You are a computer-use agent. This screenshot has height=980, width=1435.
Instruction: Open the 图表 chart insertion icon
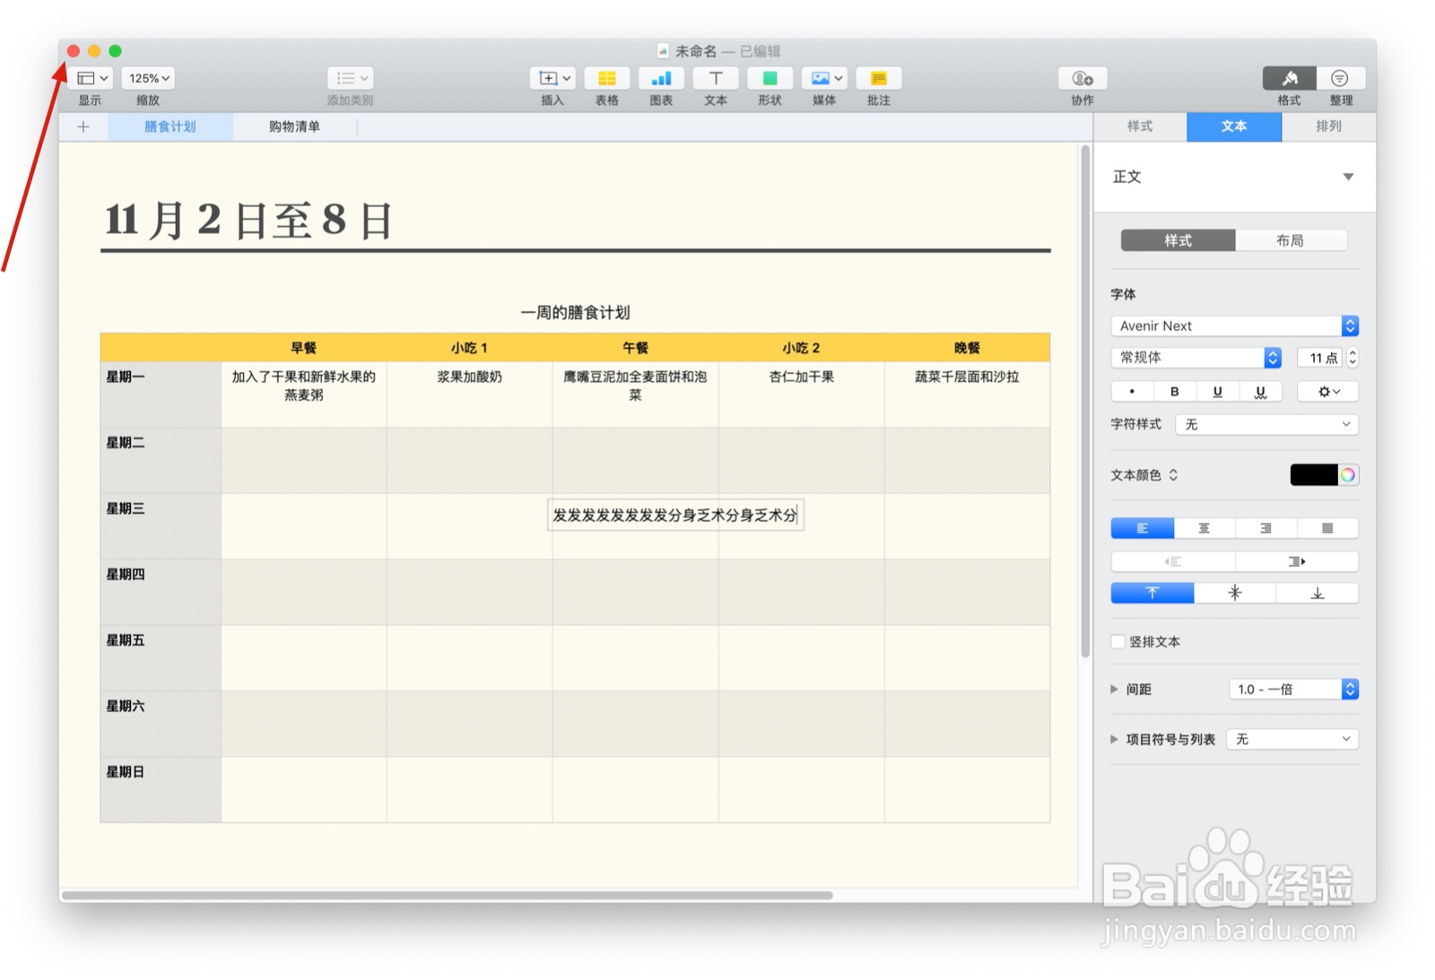[x=661, y=79]
